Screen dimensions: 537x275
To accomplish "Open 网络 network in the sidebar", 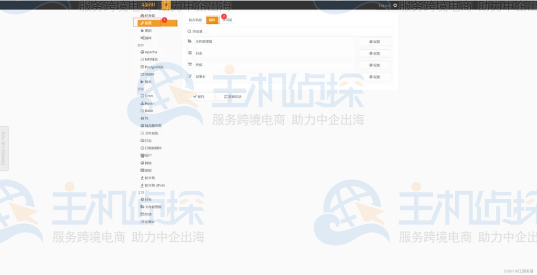I will coord(146,163).
